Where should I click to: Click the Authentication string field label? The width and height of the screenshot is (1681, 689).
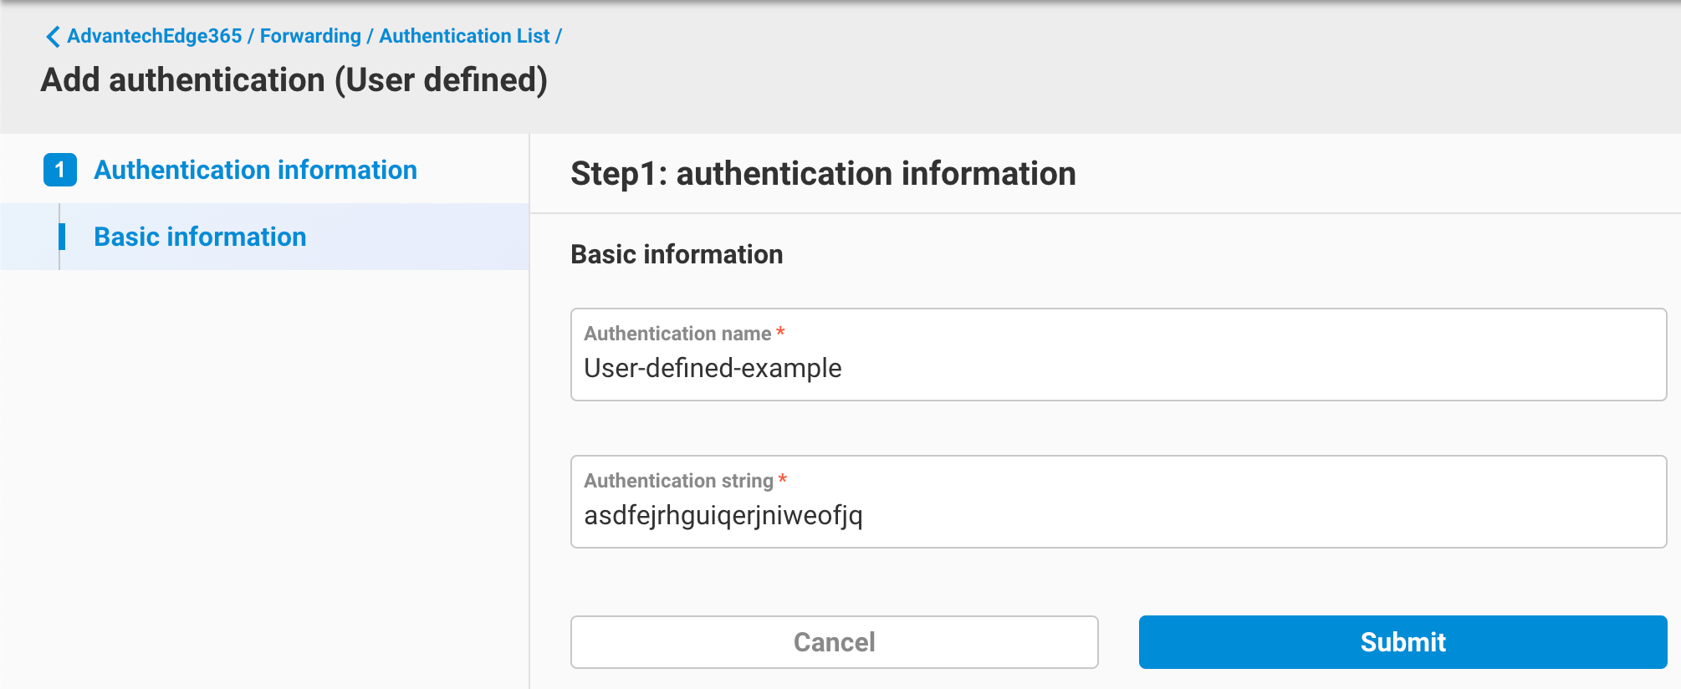(x=678, y=481)
